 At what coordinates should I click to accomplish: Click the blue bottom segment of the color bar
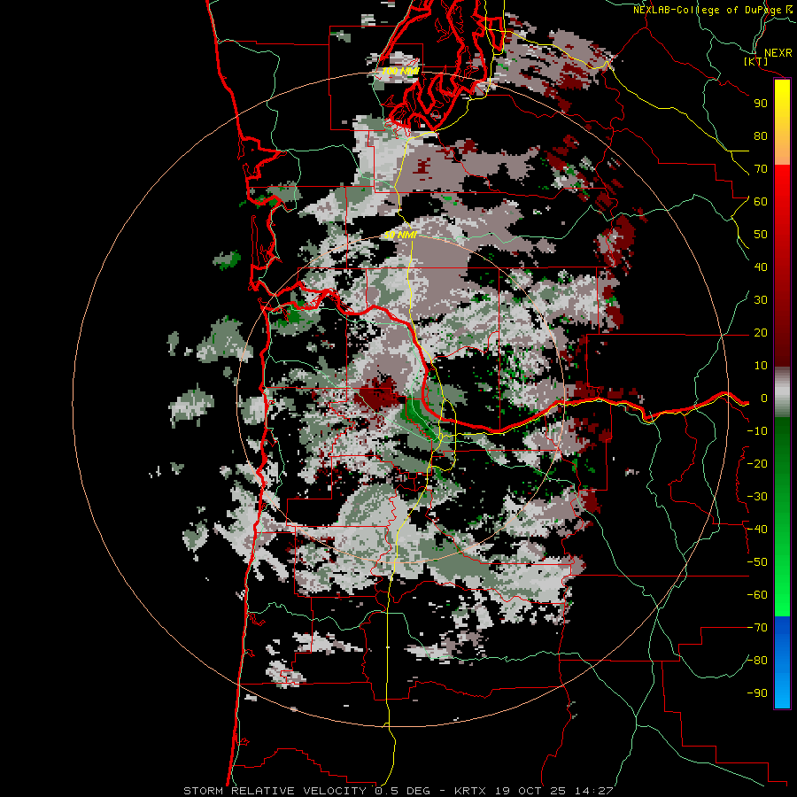[x=782, y=662]
